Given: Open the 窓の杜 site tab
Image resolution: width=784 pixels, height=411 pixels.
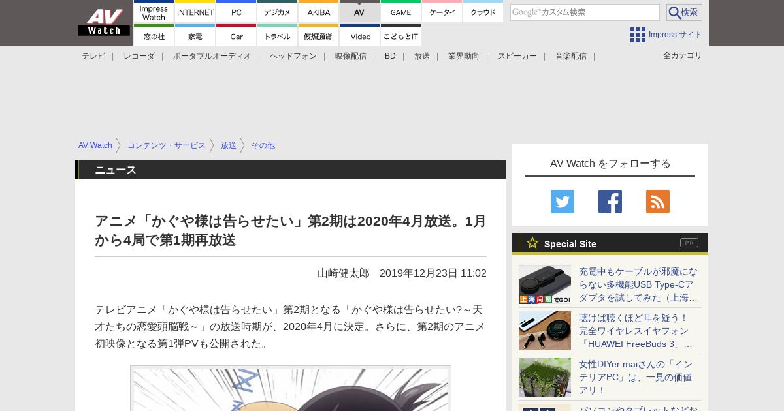Looking at the screenshot, I should [x=154, y=36].
